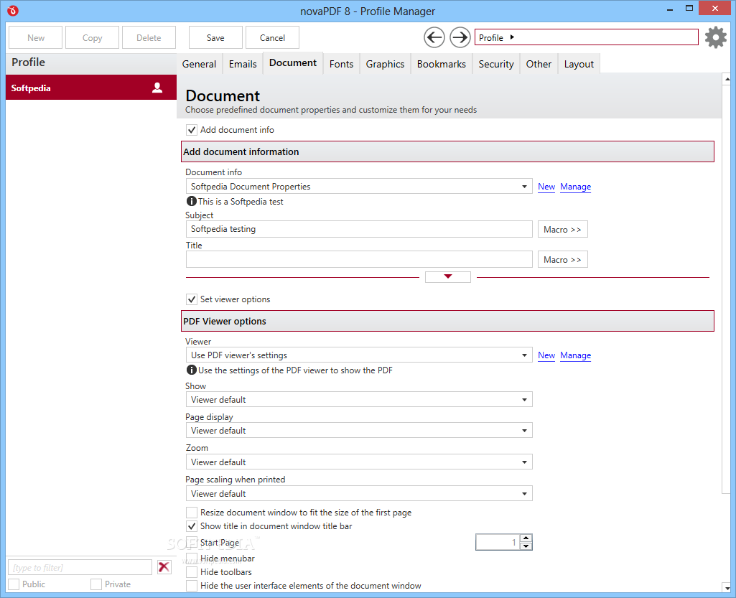
Task: Switch to the Graphics tab
Action: point(385,64)
